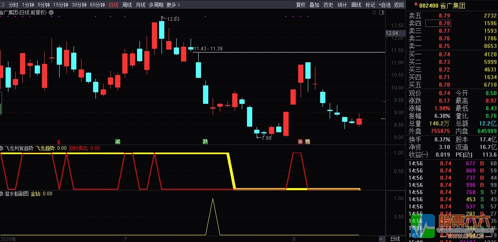The width and height of the screenshot is (498, 242).
Task: Open dropdown next to 省广集团(日线,前复权)
Action: click(51, 12)
